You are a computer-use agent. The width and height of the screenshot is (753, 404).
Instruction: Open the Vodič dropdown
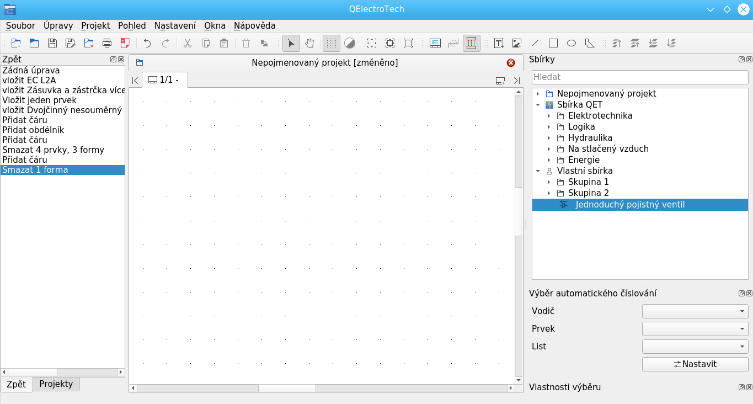point(695,311)
